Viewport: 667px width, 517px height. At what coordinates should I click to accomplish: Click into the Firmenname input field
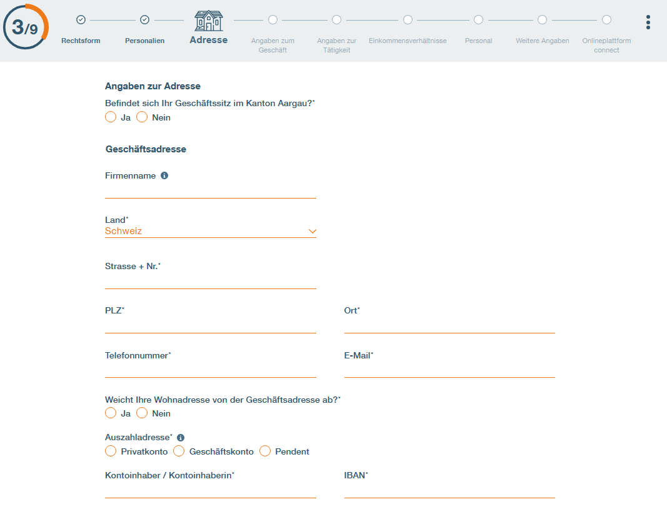[210, 190]
